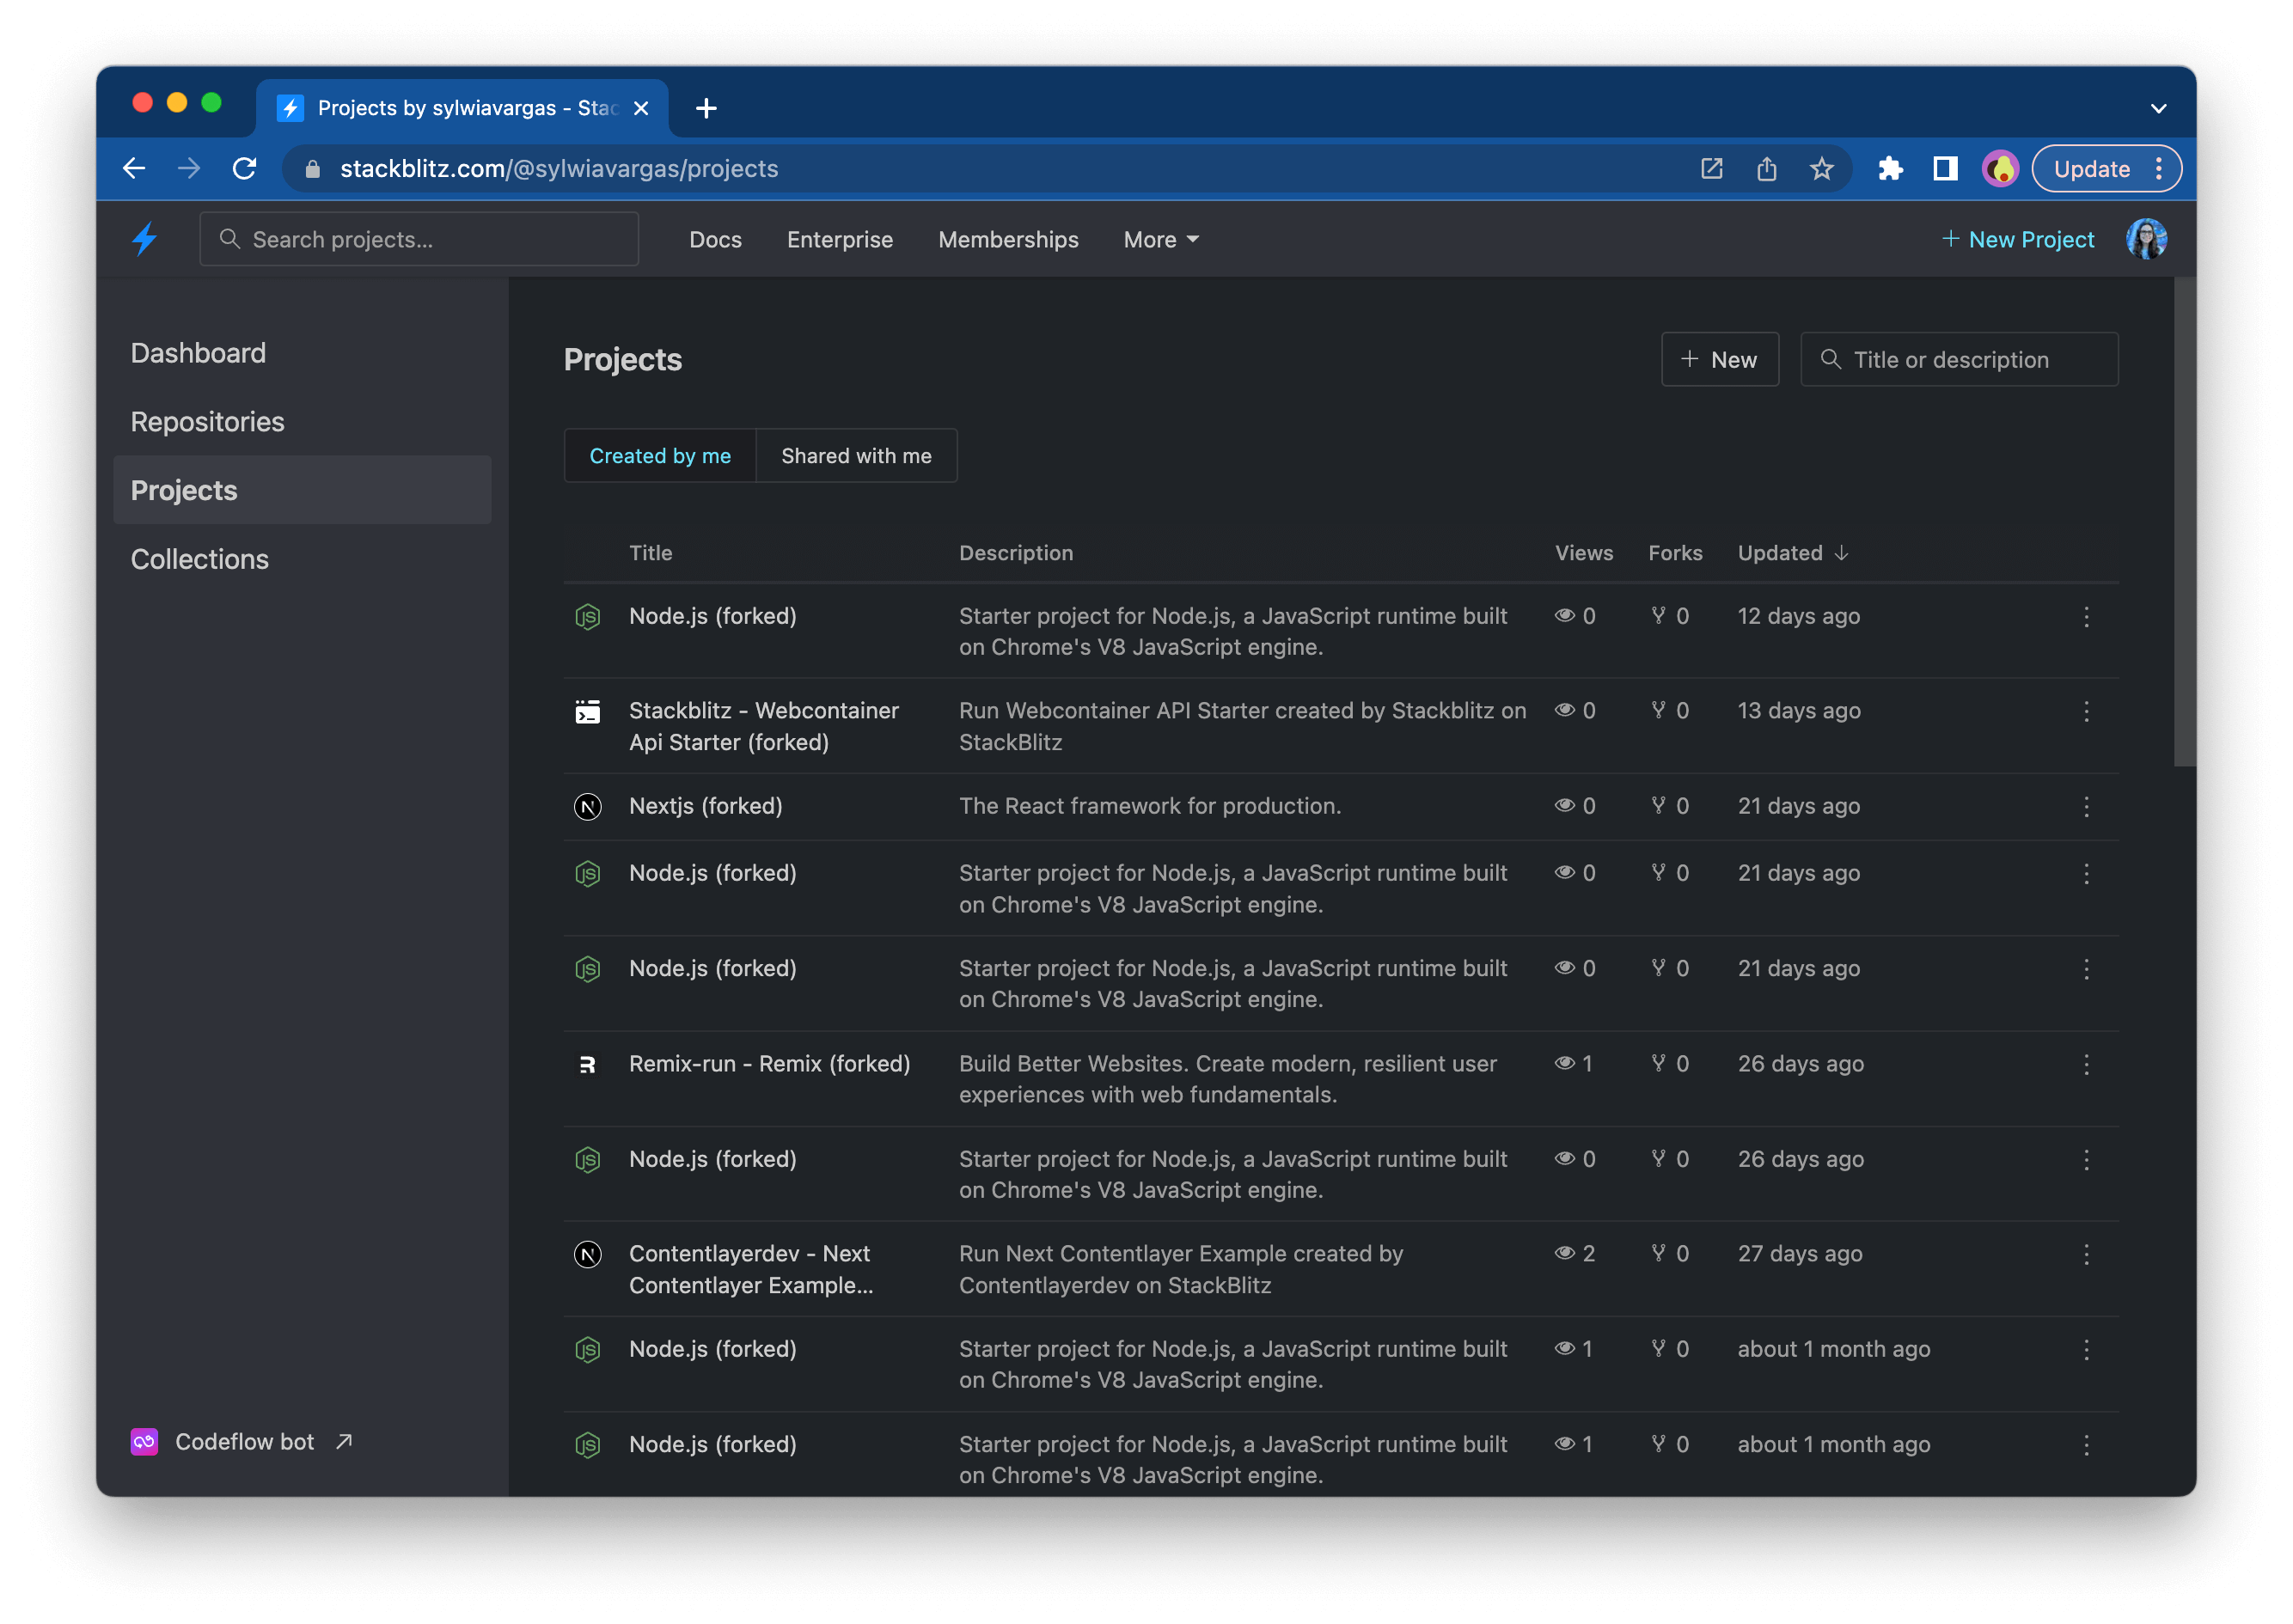The image size is (2293, 1624).
Task: Open user avatar in StackBlitz header
Action: click(x=2145, y=239)
